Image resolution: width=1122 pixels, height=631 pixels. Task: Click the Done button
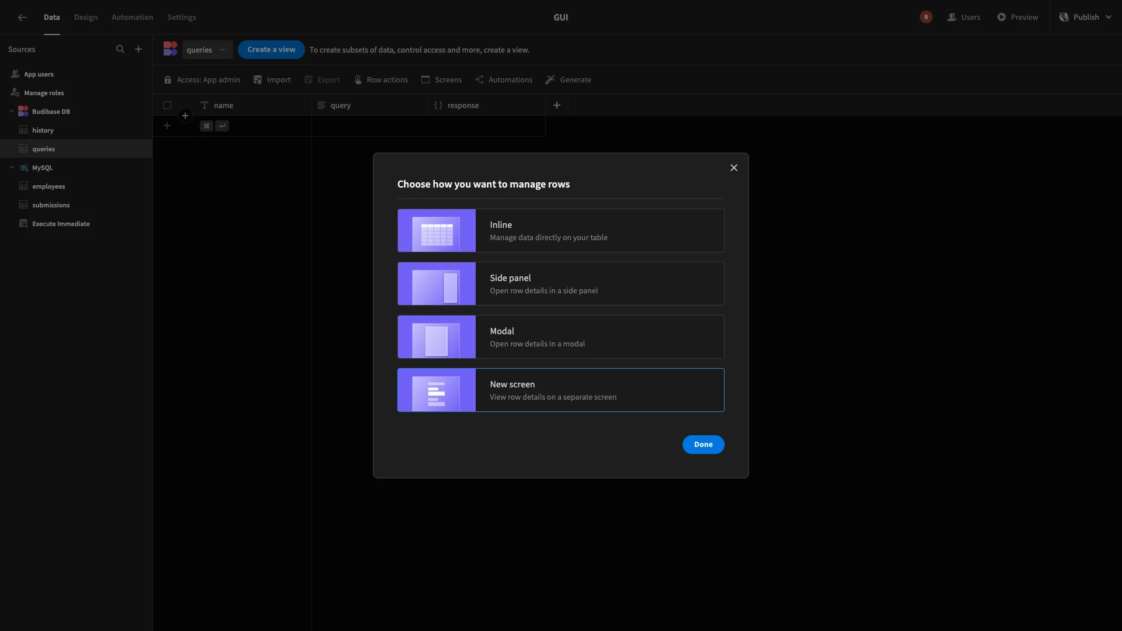703,444
